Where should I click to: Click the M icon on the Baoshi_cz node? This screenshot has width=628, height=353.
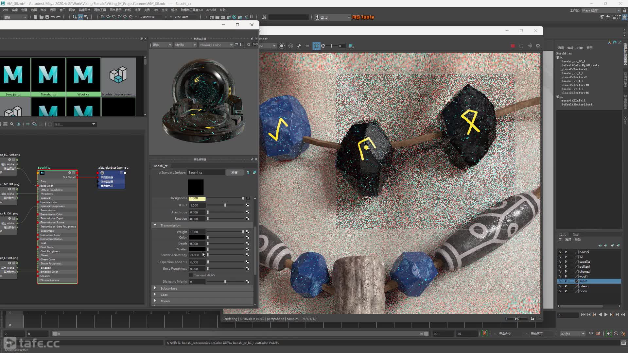(42, 173)
